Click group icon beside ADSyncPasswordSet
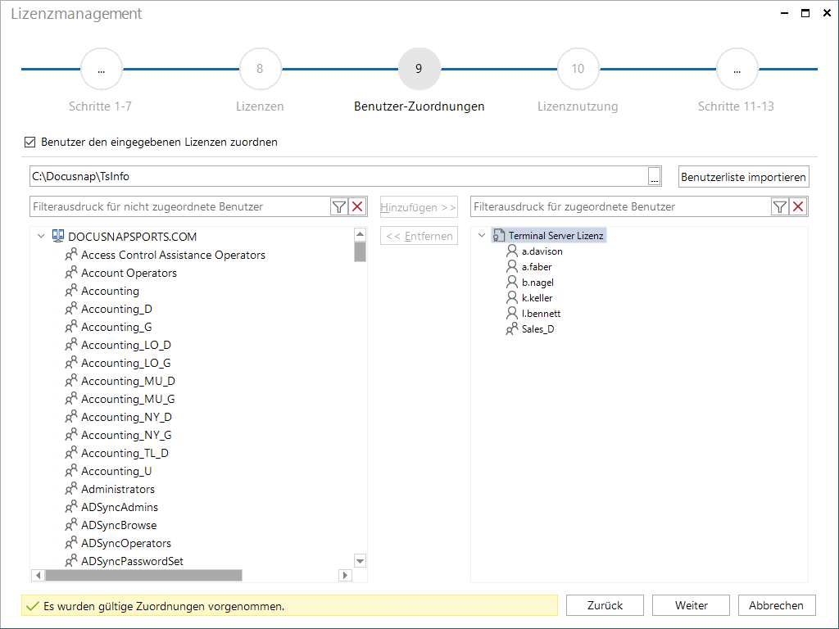The image size is (839, 629). (71, 560)
